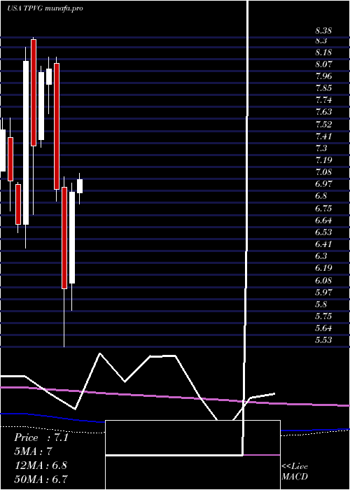Screen dimensions: 350x490
Task: Select the '5MA : 7' indicator value
Action: pos(33,451)
